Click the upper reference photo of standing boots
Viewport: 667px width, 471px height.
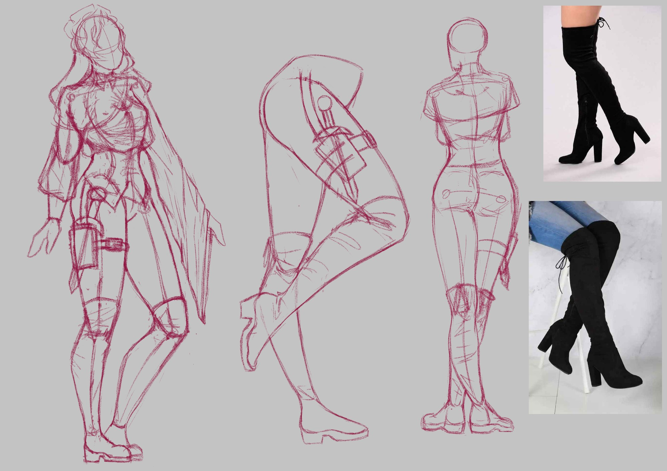coord(602,94)
